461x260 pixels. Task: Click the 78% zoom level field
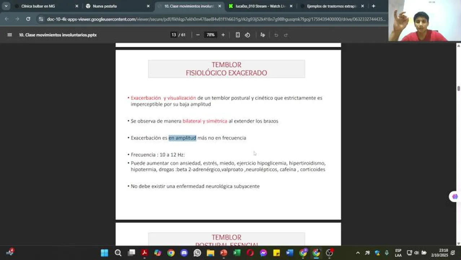pyautogui.click(x=210, y=35)
